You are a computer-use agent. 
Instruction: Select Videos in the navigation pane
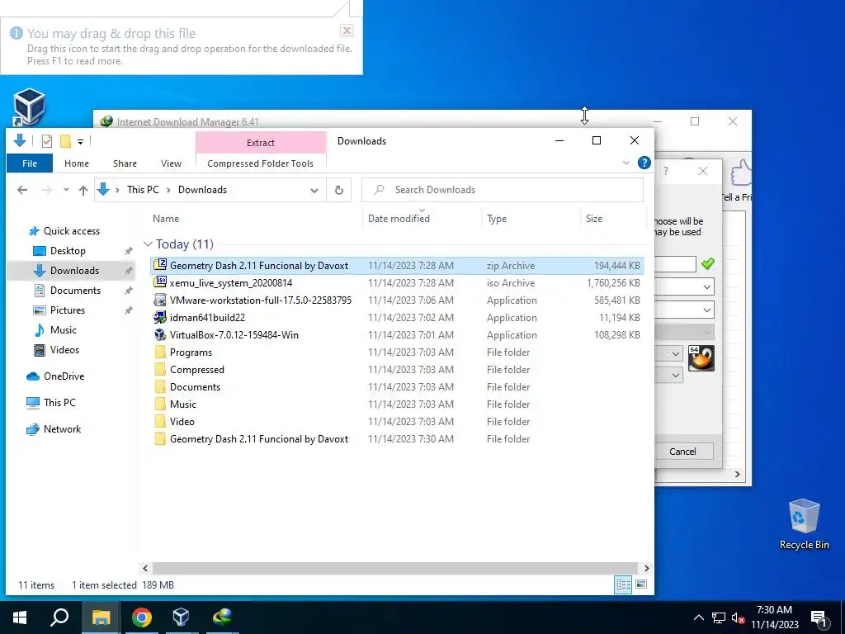pyautogui.click(x=64, y=350)
